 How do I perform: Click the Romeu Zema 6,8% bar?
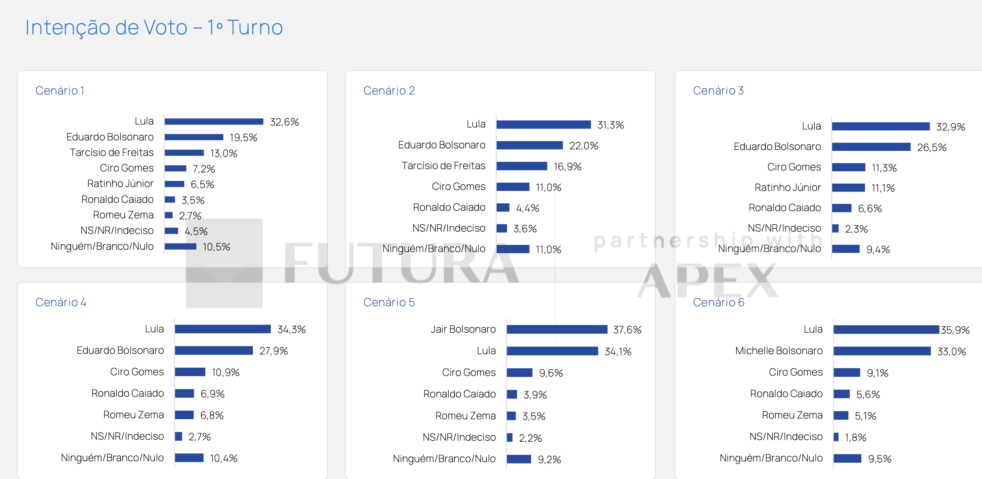click(184, 415)
